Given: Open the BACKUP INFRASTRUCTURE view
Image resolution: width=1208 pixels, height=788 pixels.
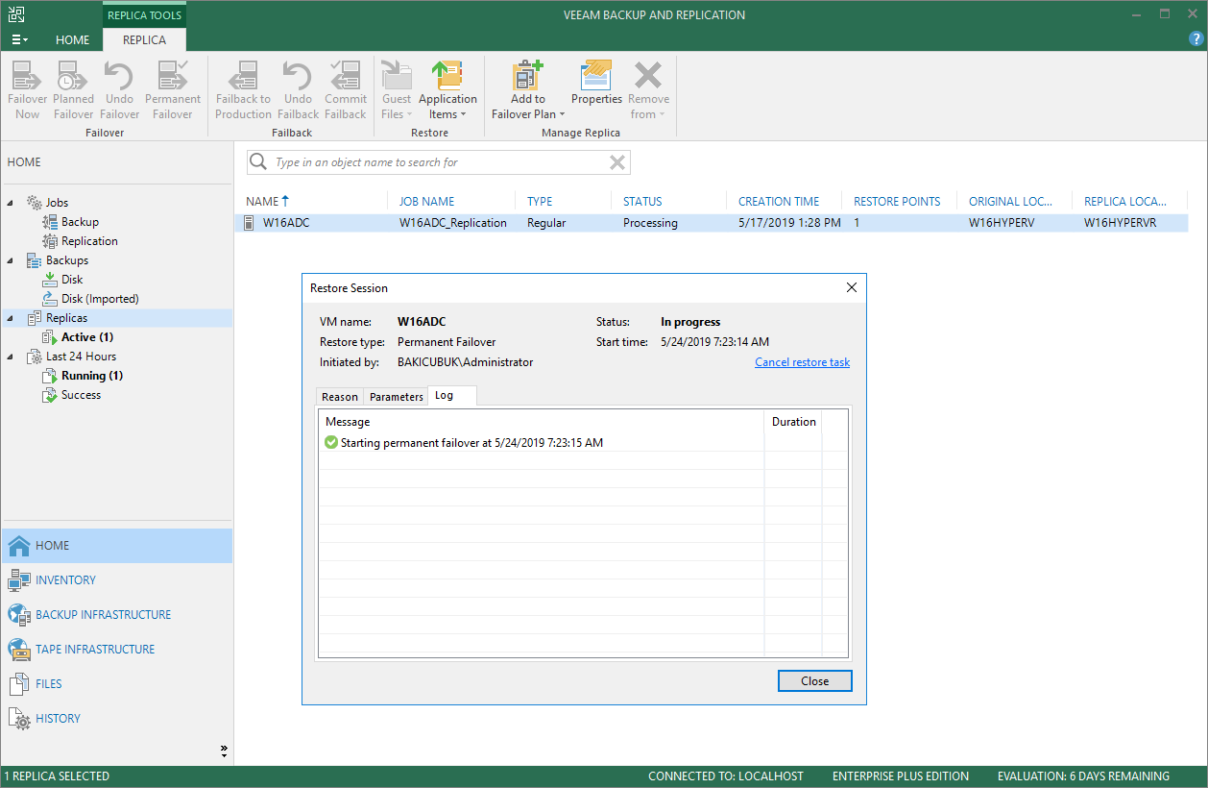Looking at the screenshot, I should tap(116, 615).
